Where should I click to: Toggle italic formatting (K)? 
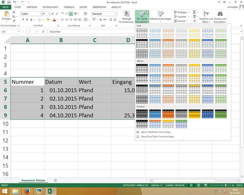click(28, 20)
